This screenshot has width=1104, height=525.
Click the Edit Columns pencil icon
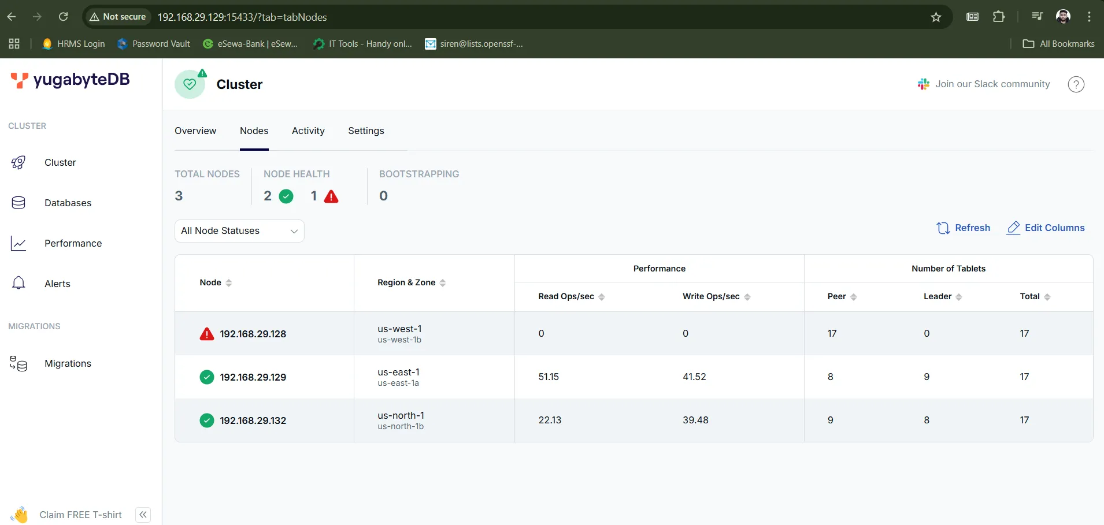[1013, 228]
